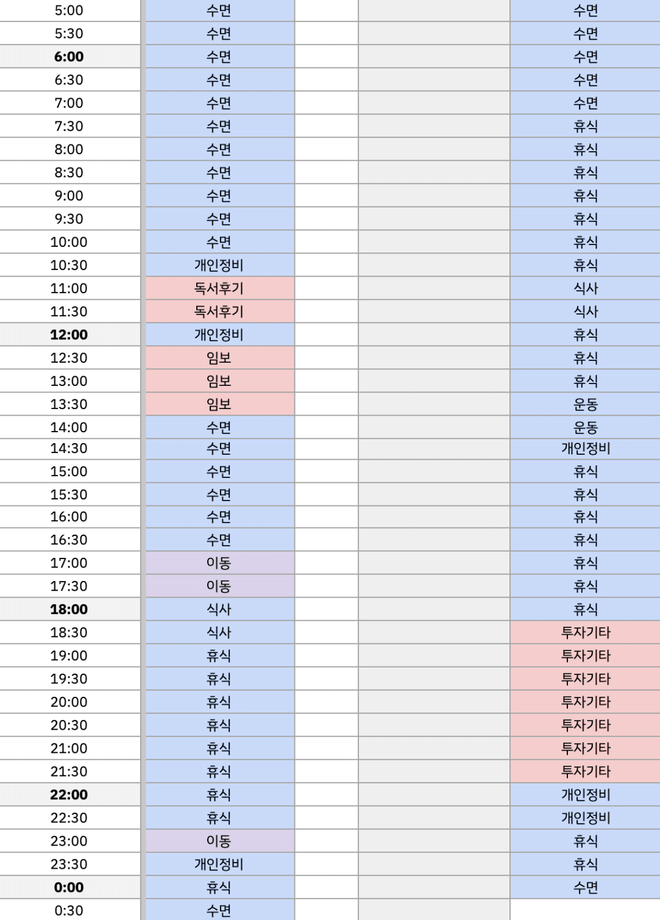Click the right-side 식사 cell at 11:00
The width and height of the screenshot is (660, 920).
point(585,288)
